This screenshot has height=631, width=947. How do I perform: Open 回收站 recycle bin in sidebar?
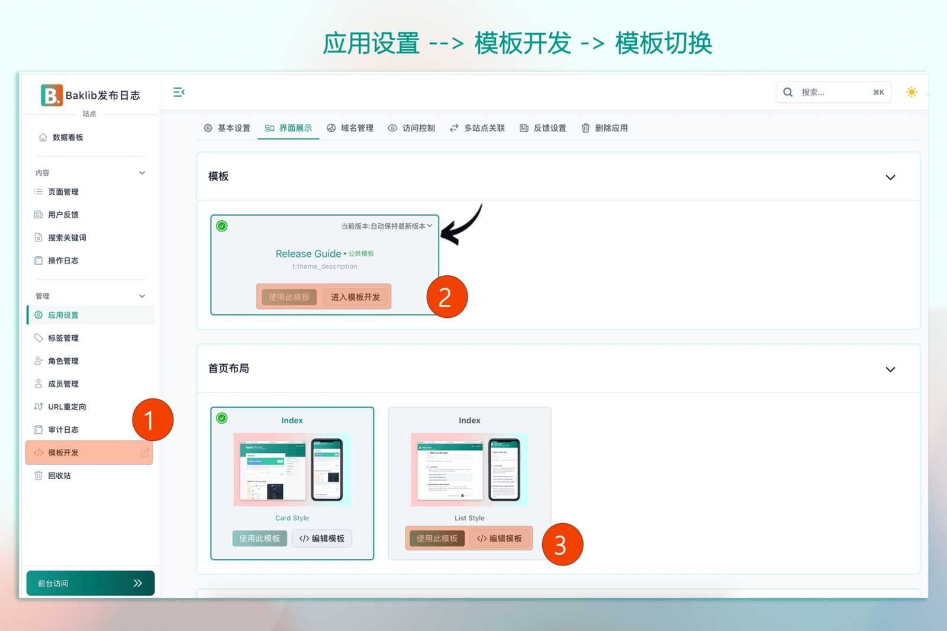(59, 475)
